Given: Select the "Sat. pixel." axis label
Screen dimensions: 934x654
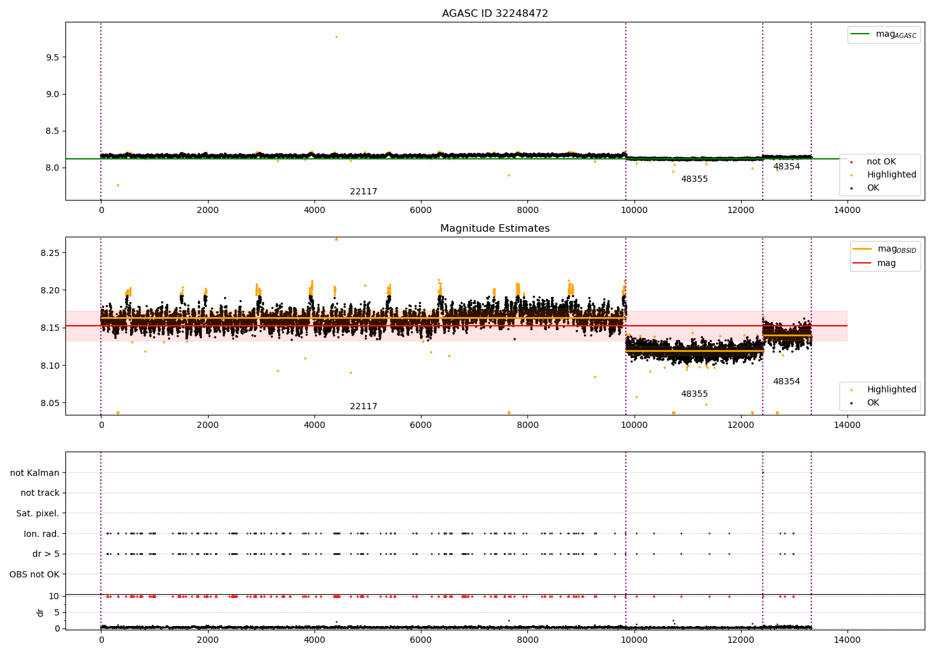Looking at the screenshot, I should click(38, 513).
